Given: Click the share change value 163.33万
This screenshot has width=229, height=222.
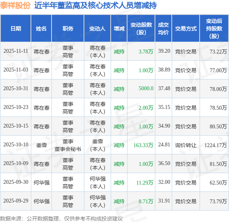Looking at the screenshot, I should click(143, 145).
